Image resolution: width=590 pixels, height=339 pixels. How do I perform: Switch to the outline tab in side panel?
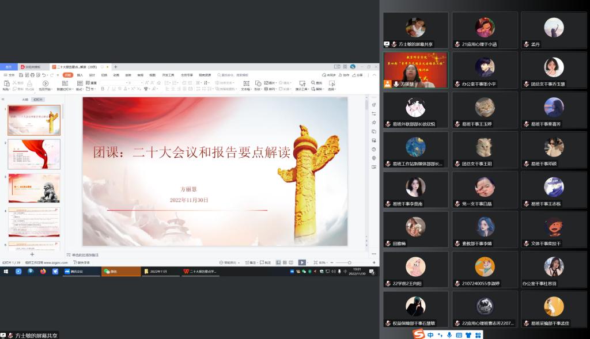pyautogui.click(x=25, y=99)
